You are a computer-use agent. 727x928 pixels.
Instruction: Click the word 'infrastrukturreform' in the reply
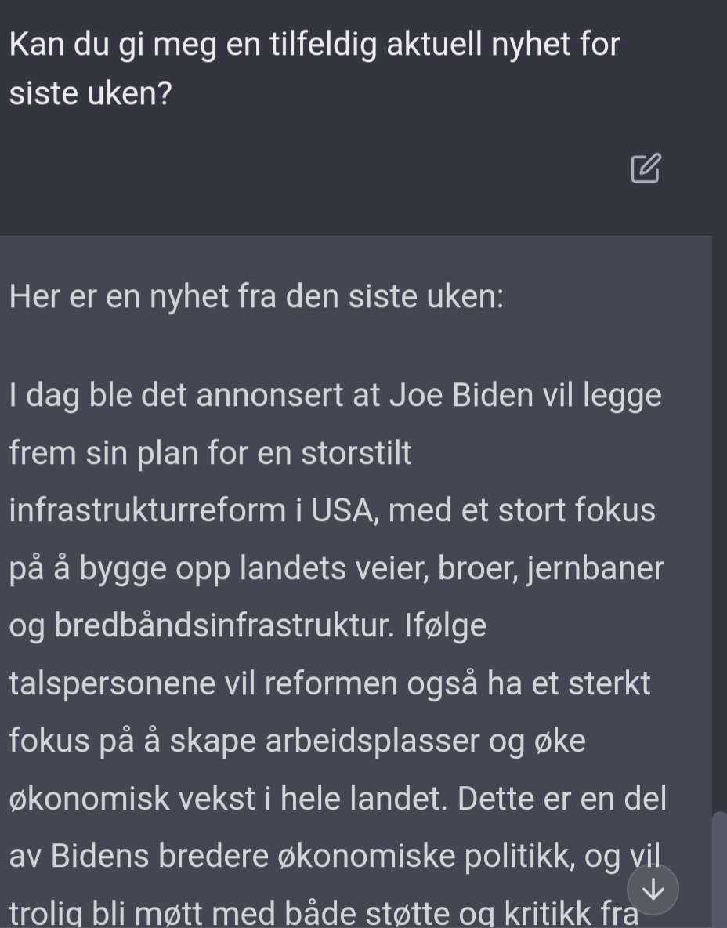147,510
